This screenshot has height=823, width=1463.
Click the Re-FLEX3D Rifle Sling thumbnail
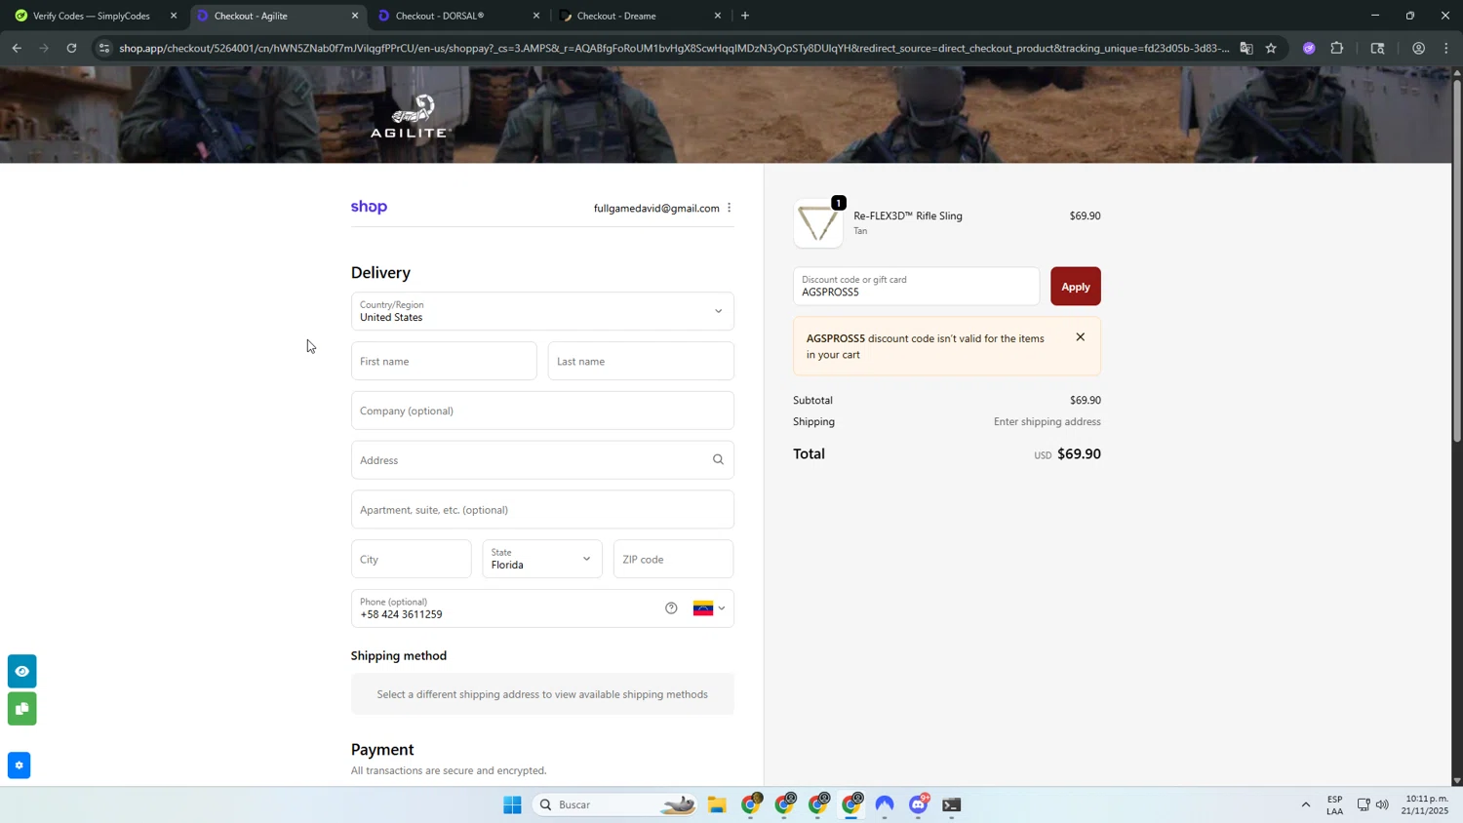(817, 224)
